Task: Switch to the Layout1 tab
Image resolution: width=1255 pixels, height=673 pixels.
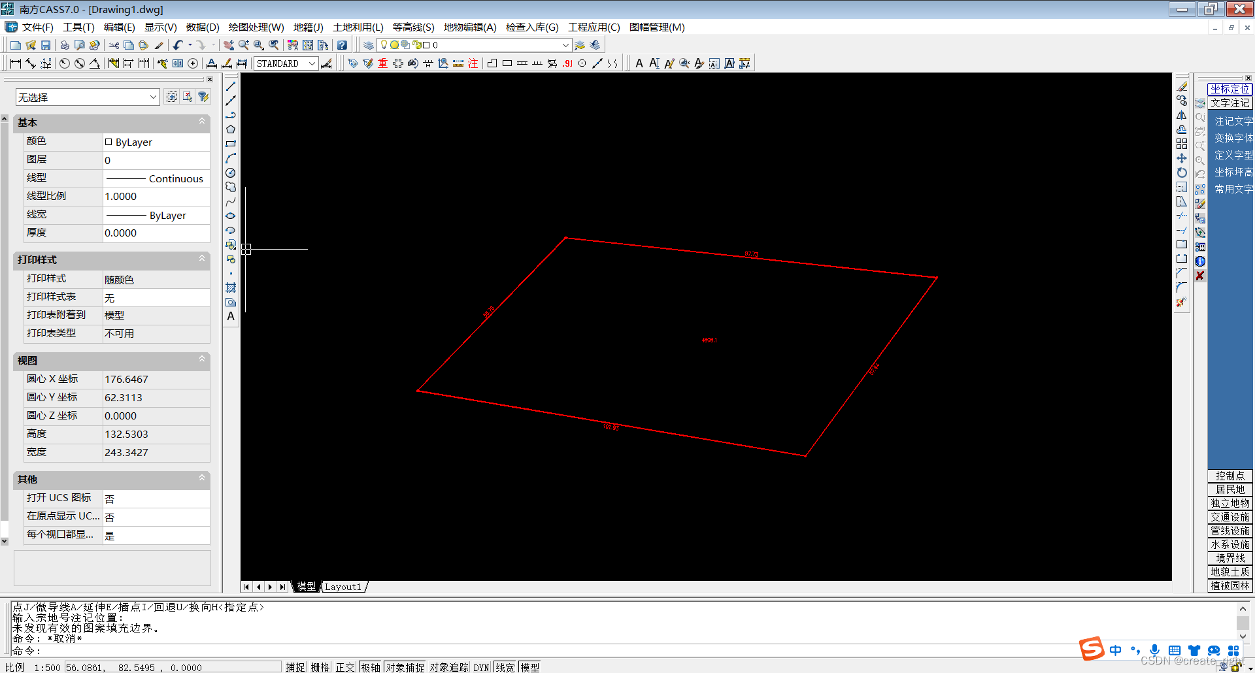Action: [x=343, y=587]
